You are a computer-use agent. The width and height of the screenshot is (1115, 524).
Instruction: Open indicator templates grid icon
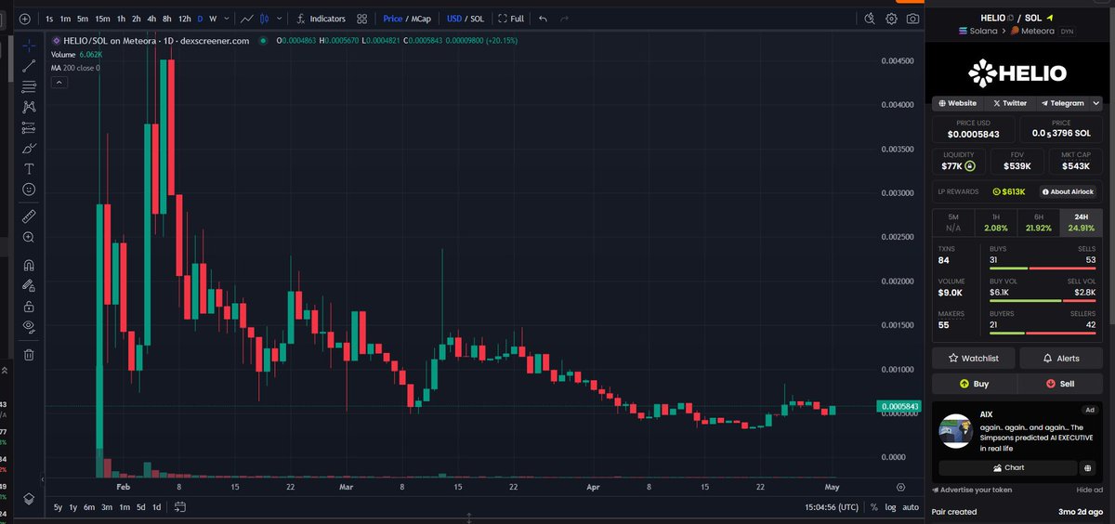(362, 19)
